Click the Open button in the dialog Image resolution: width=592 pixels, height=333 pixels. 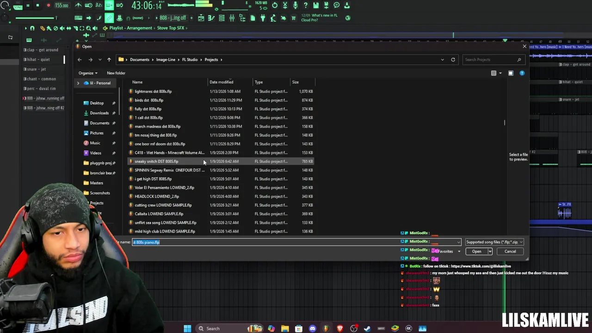476,252
